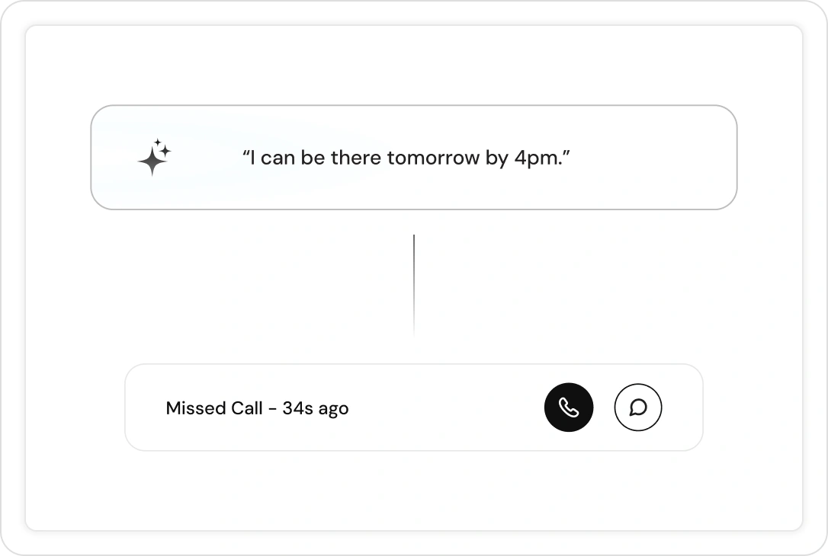This screenshot has height=556, width=828.
Task: Click the quoted reply text
Action: coord(407,158)
